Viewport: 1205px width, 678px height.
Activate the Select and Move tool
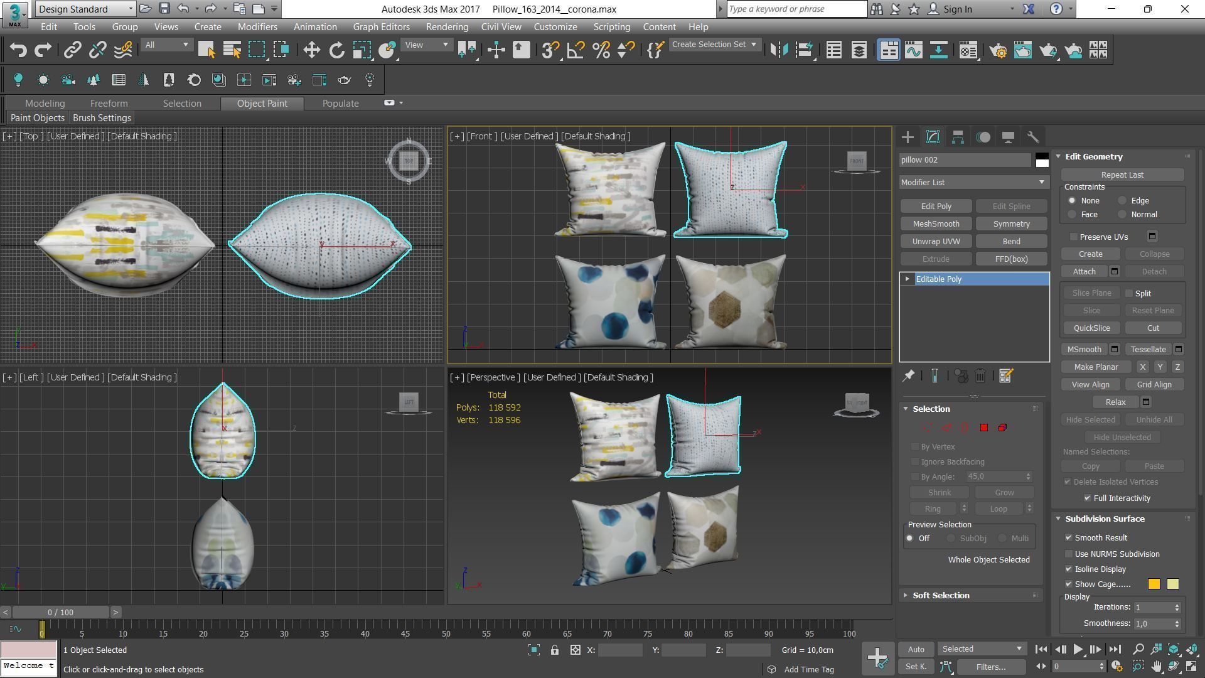[311, 50]
